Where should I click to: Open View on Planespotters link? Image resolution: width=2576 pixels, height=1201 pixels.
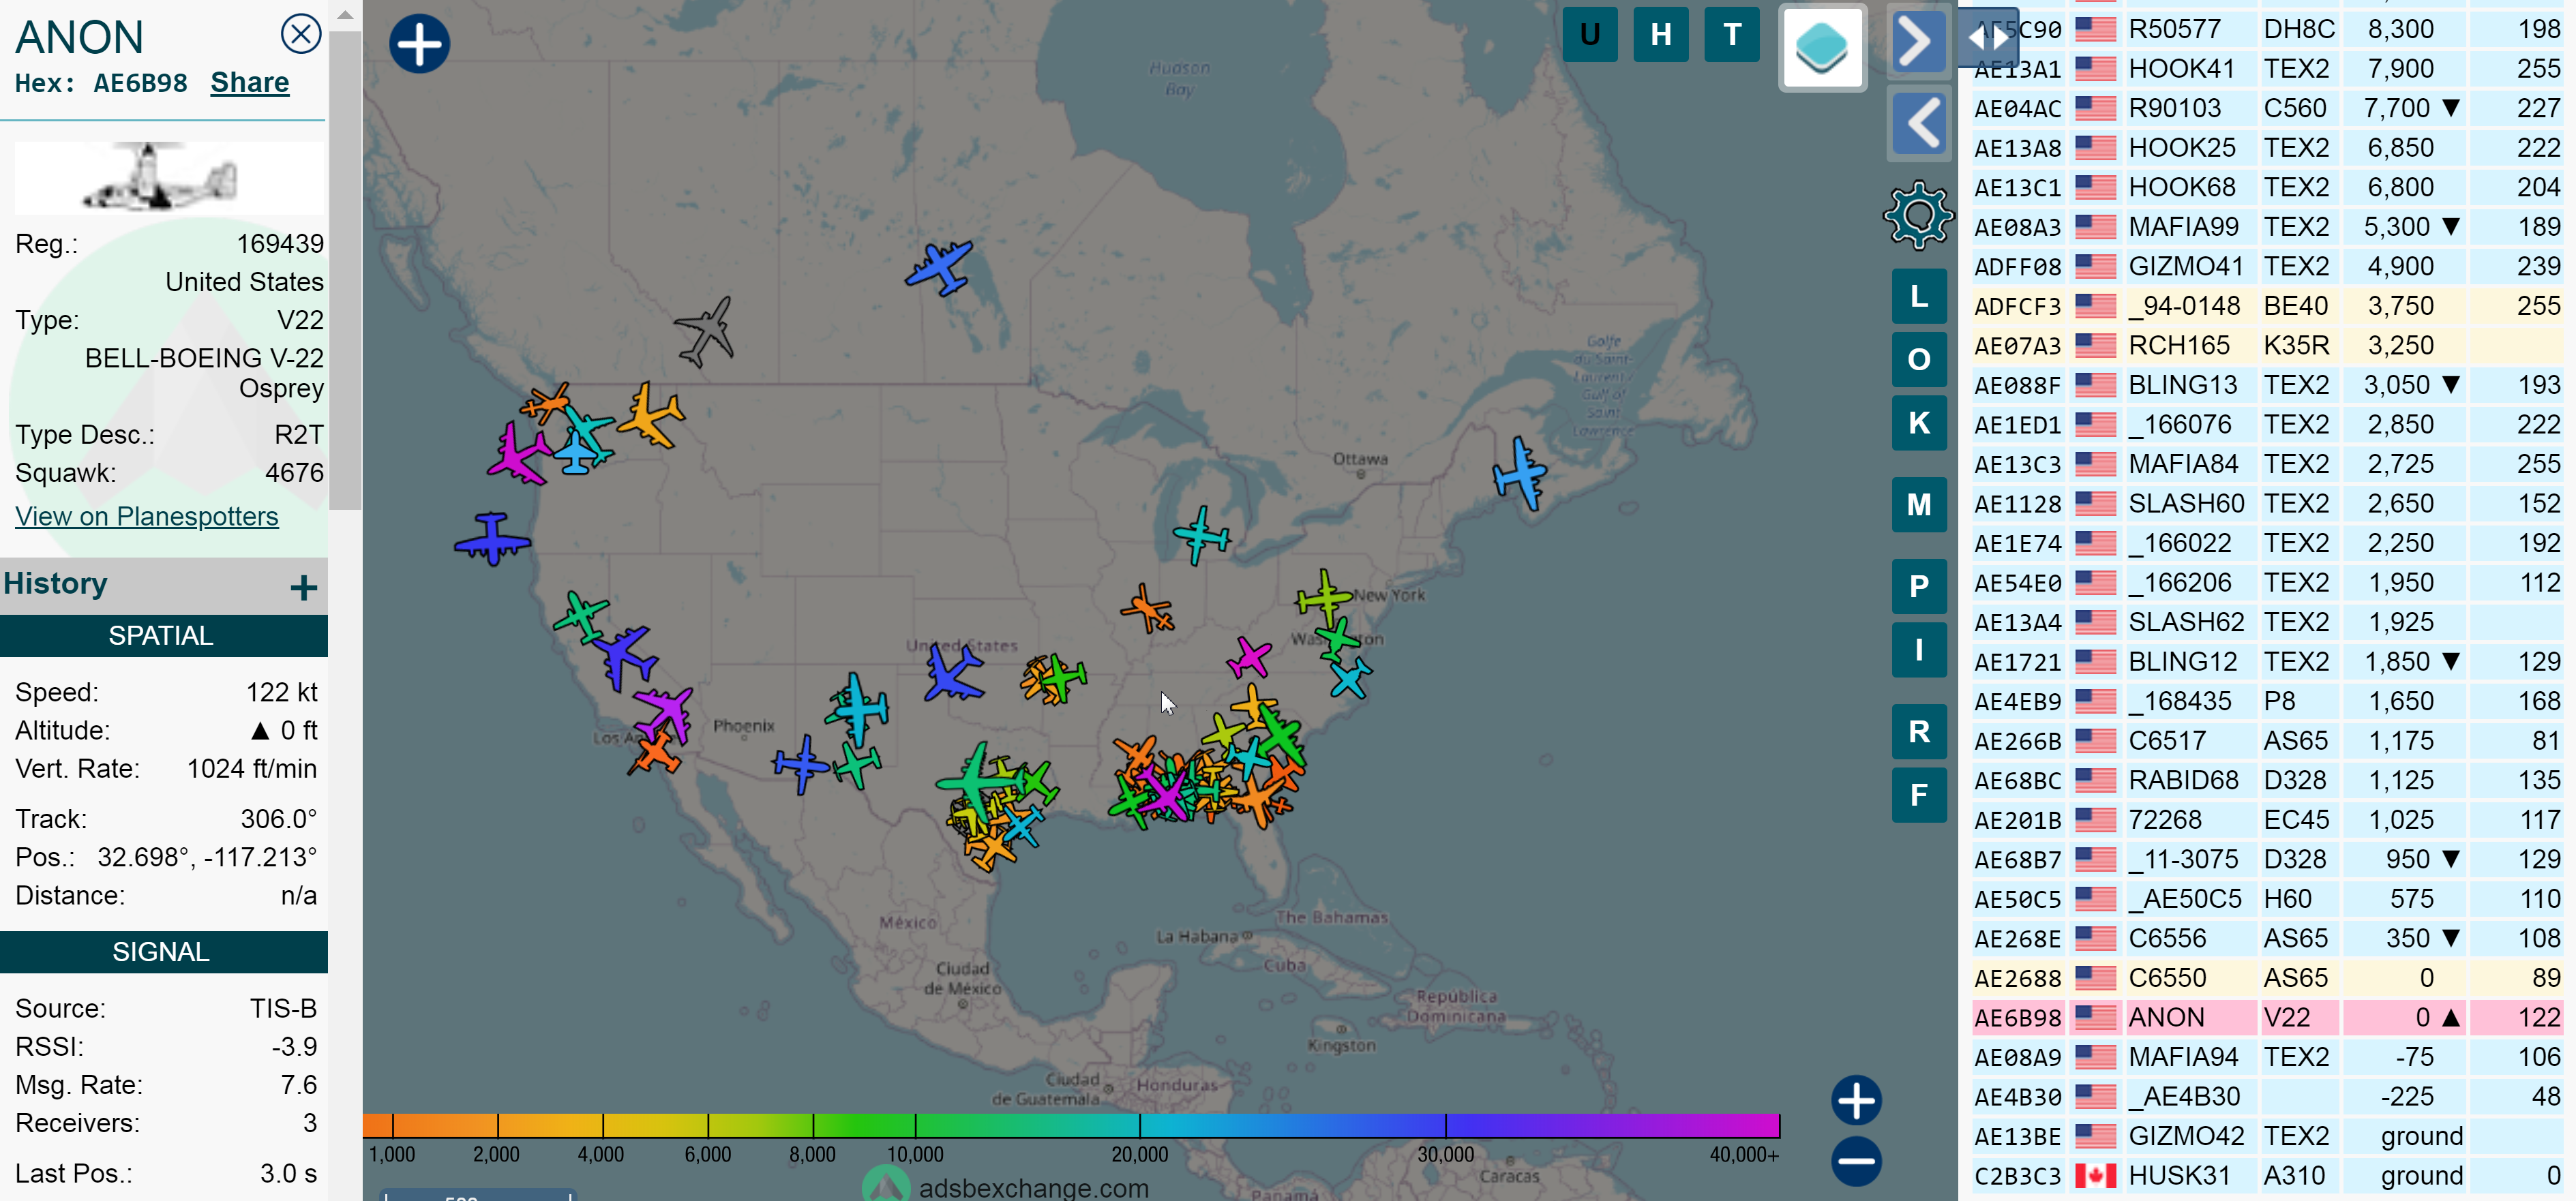147,516
